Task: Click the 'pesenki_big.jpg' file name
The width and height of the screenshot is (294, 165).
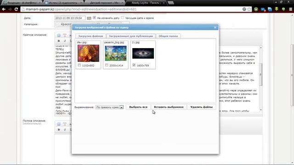Action: [114, 43]
